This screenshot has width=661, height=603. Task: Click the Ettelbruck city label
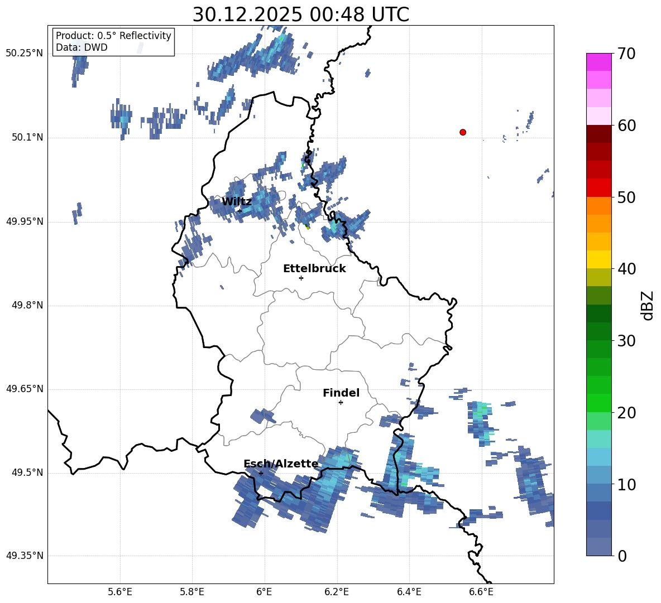click(x=314, y=269)
